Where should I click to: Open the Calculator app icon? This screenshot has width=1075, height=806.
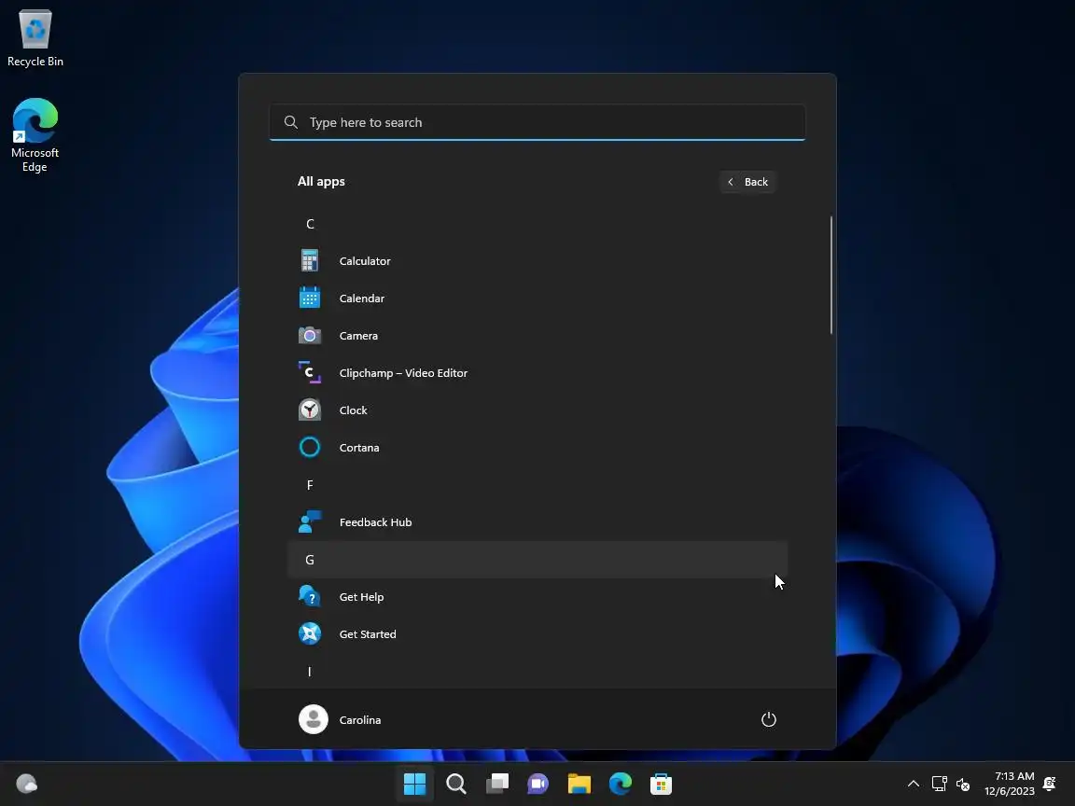pos(309,260)
